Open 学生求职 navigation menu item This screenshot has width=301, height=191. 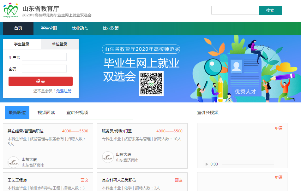(49, 28)
